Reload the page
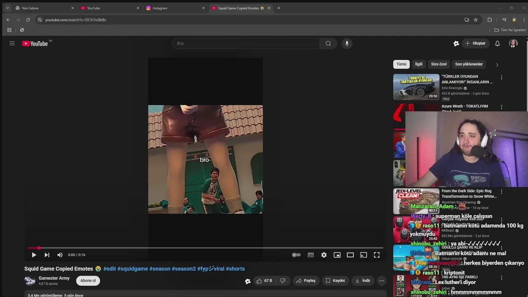The width and height of the screenshot is (528, 297). click(28, 20)
